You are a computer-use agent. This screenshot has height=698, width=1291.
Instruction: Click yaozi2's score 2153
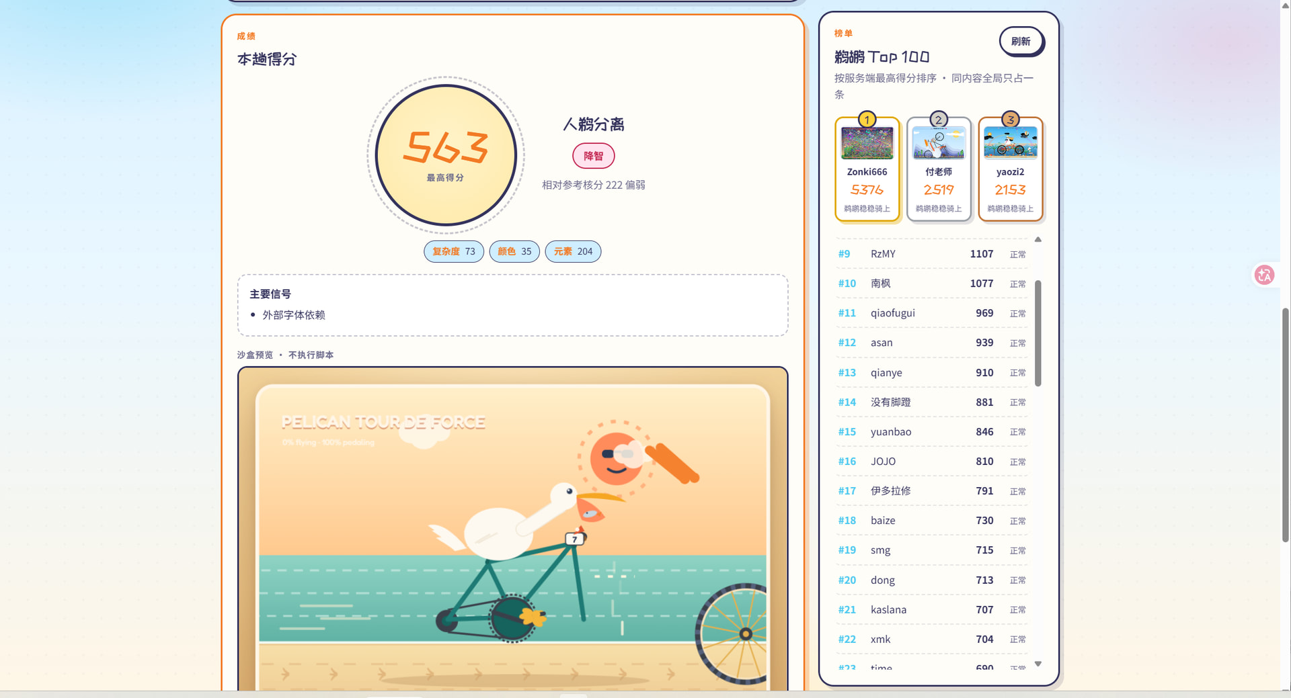click(1010, 190)
